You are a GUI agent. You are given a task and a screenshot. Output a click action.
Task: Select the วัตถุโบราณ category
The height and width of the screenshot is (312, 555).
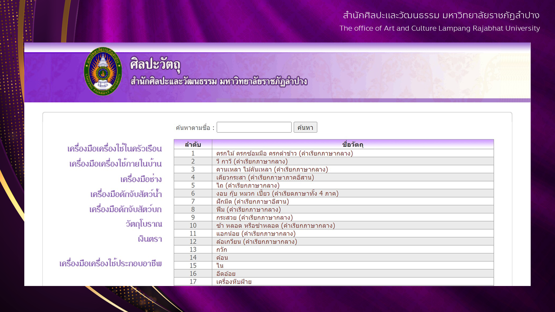144,224
